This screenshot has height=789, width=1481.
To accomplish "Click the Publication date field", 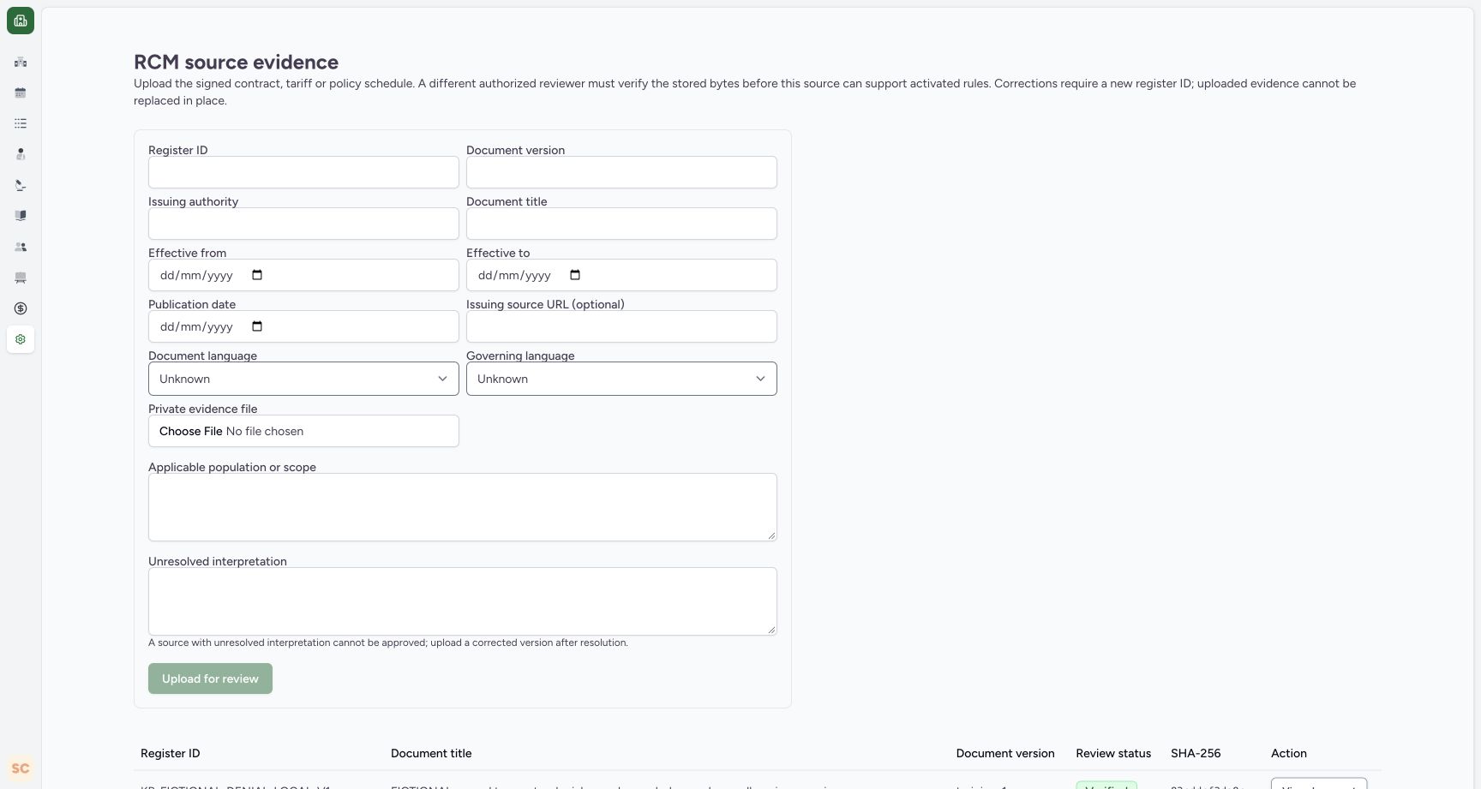I will tap(303, 326).
